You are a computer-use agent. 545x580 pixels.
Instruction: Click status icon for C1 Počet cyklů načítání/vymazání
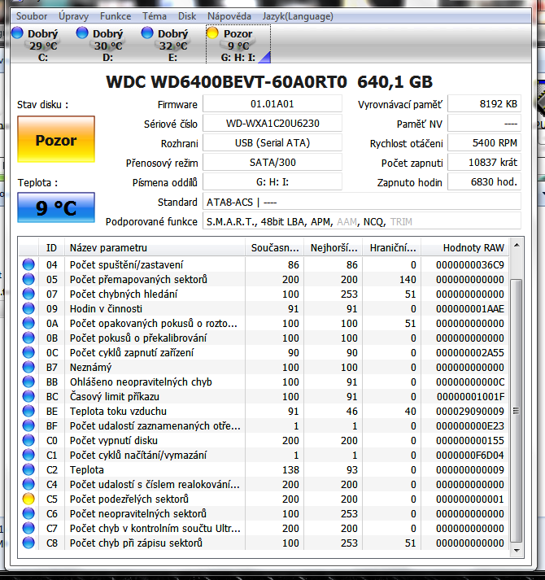(28, 455)
